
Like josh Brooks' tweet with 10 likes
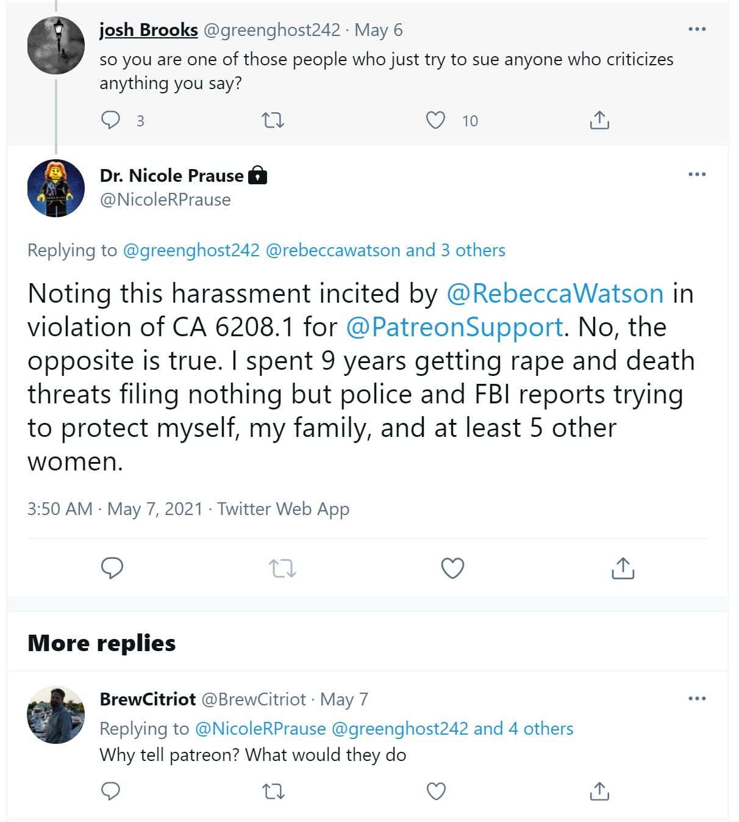435,120
